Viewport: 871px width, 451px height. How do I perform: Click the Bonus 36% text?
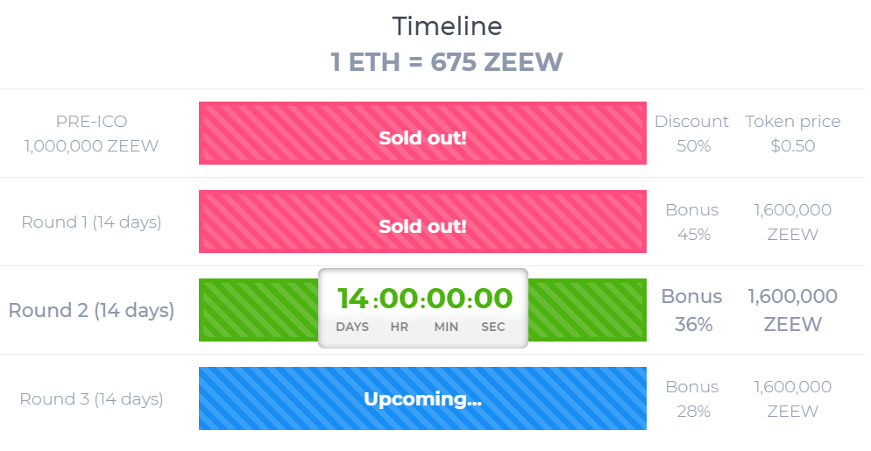[x=692, y=310]
